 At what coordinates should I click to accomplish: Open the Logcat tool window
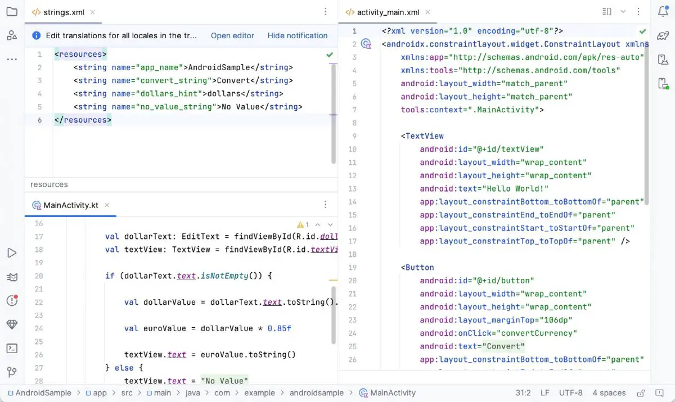[12, 277]
